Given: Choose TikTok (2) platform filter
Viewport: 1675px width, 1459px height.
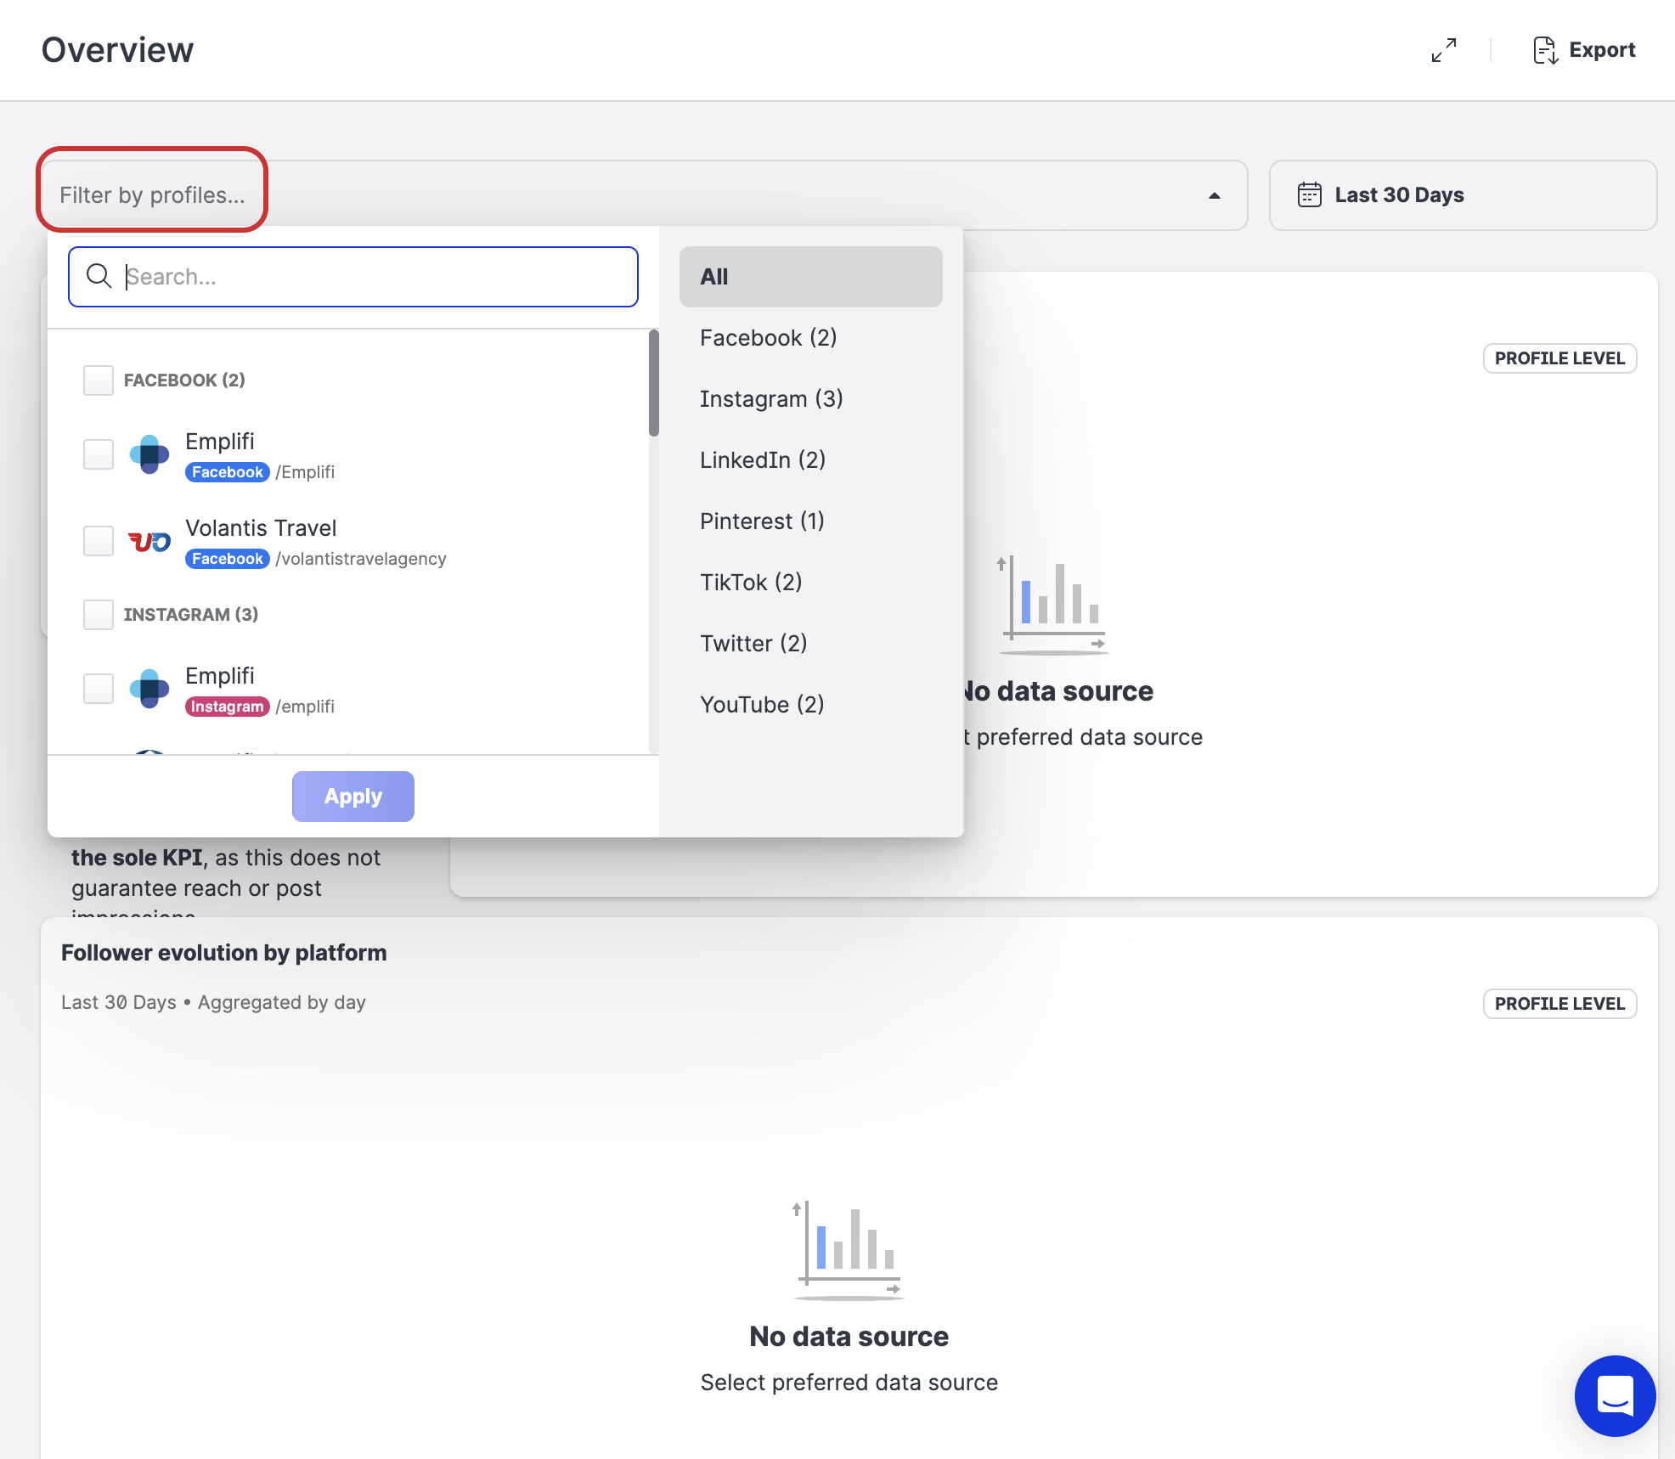Looking at the screenshot, I should coord(751,583).
